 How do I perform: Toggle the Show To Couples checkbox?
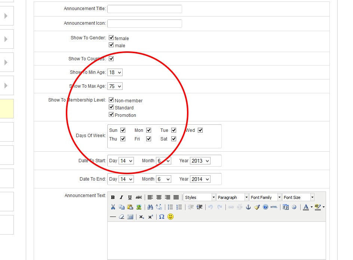click(x=111, y=58)
